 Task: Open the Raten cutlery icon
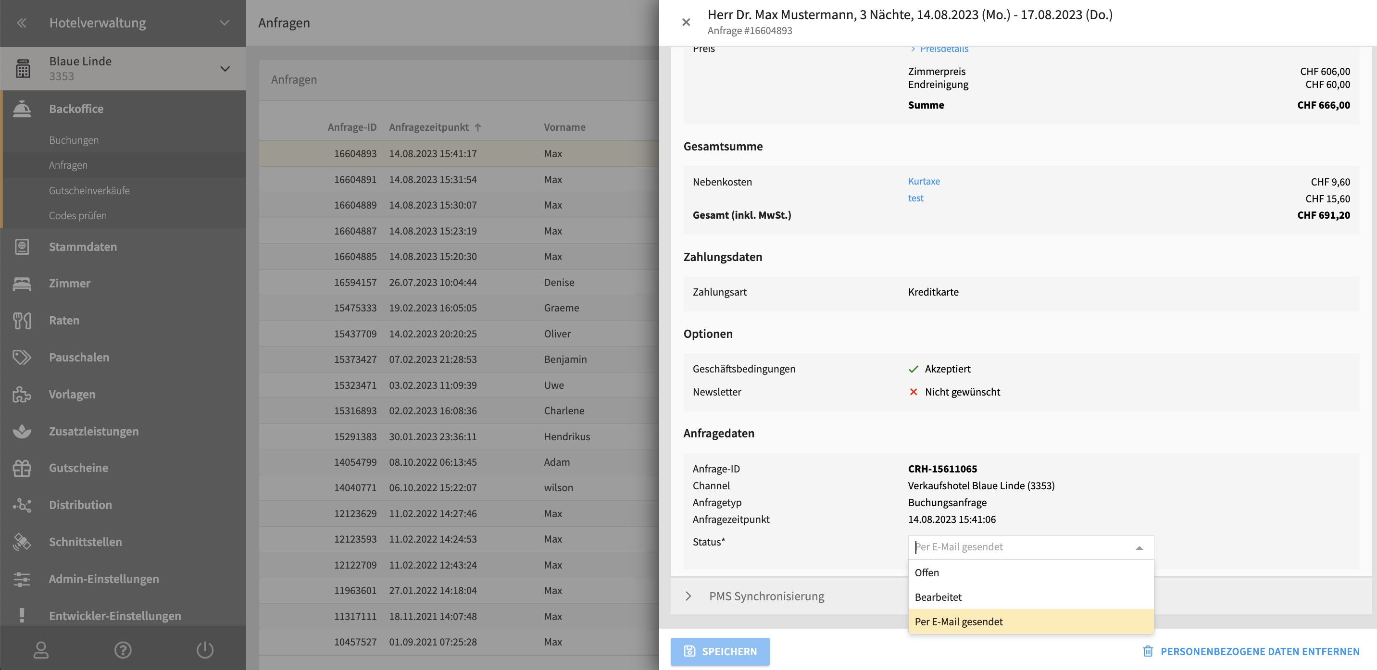(x=22, y=320)
